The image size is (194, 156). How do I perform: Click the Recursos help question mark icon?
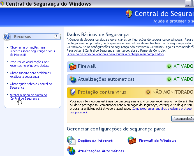click(x=7, y=37)
